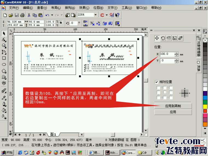Switch docker to Position transform icon

[157, 38]
